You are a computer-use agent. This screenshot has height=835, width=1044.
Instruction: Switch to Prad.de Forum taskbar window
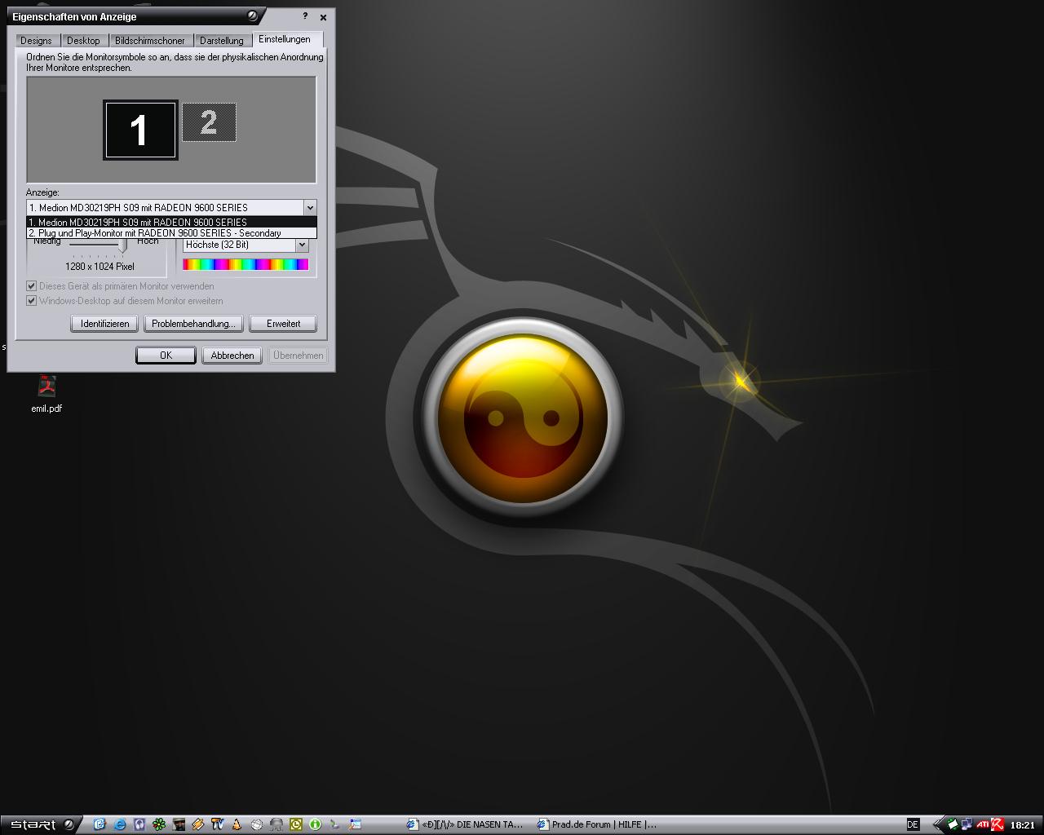597,824
